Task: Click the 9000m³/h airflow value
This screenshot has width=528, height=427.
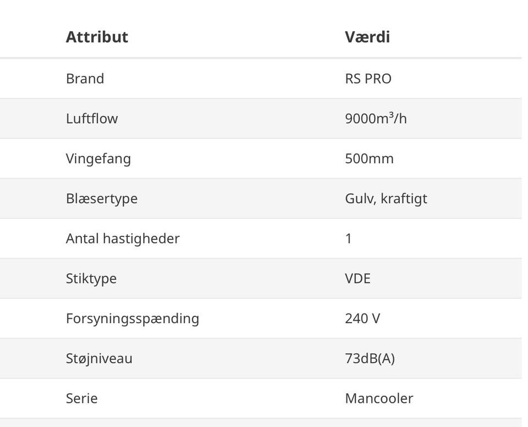Action: [376, 119]
